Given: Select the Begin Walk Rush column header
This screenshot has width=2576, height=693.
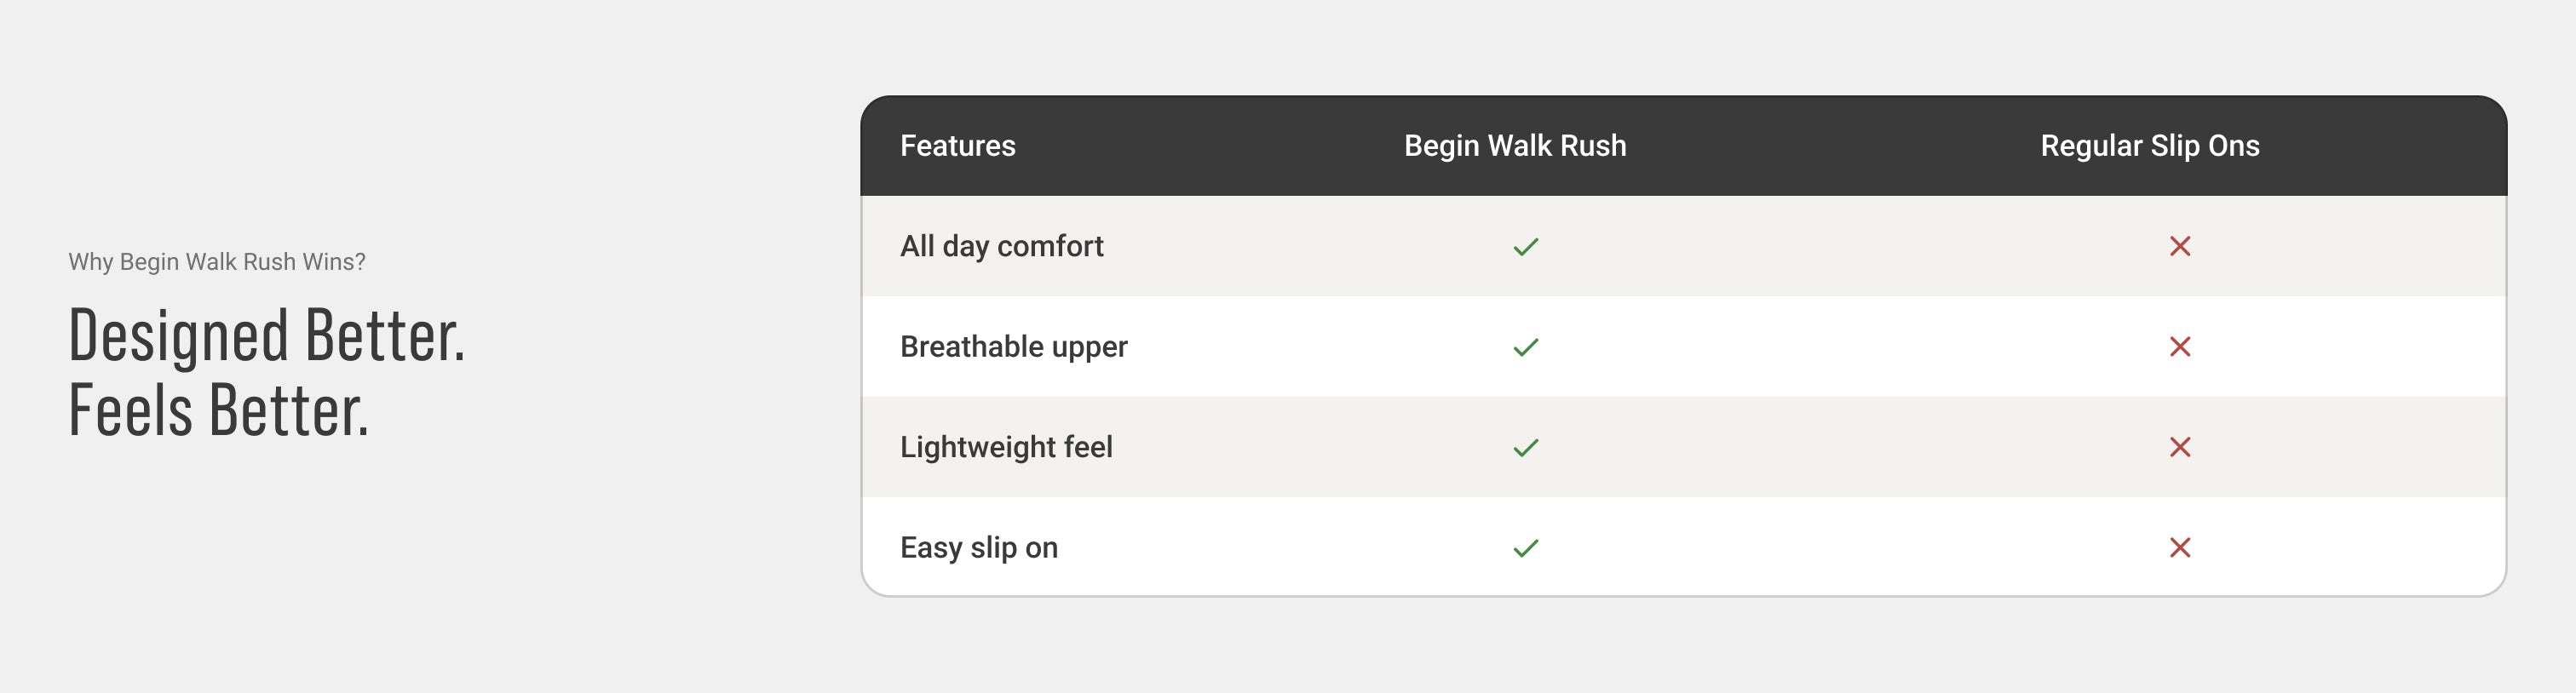Looking at the screenshot, I should [x=1514, y=146].
